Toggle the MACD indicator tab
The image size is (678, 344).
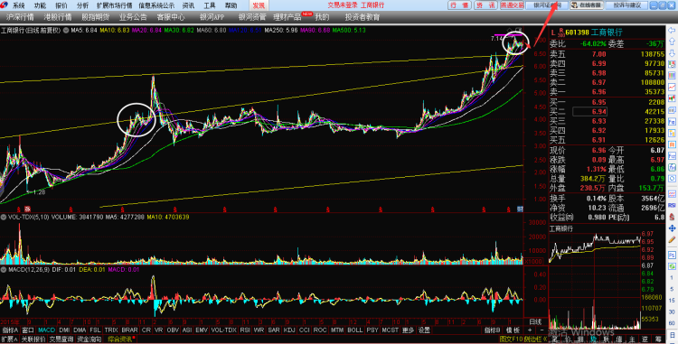[46, 330]
